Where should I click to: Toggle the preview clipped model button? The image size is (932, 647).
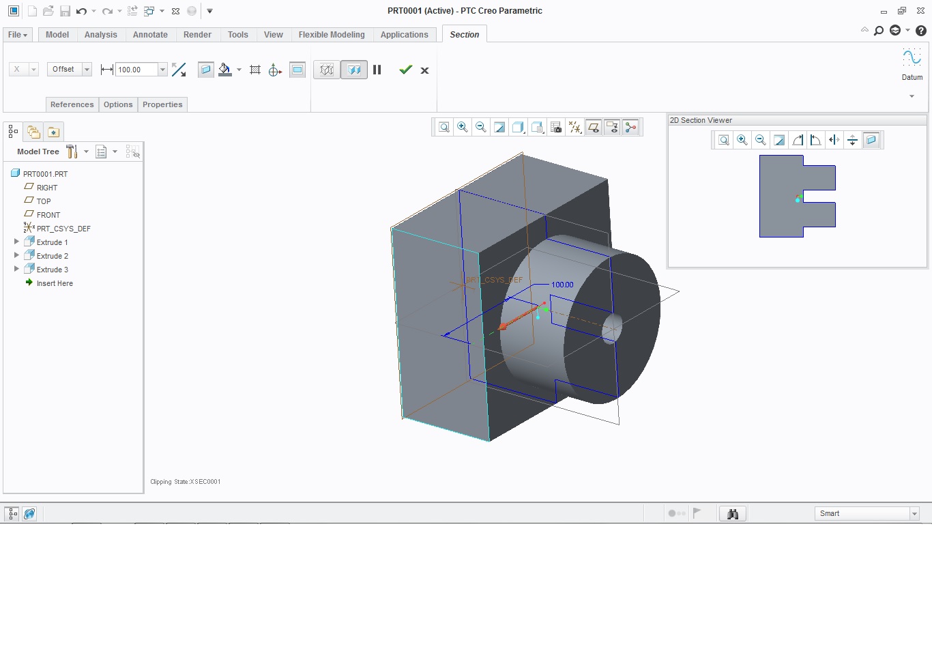pyautogui.click(x=354, y=70)
